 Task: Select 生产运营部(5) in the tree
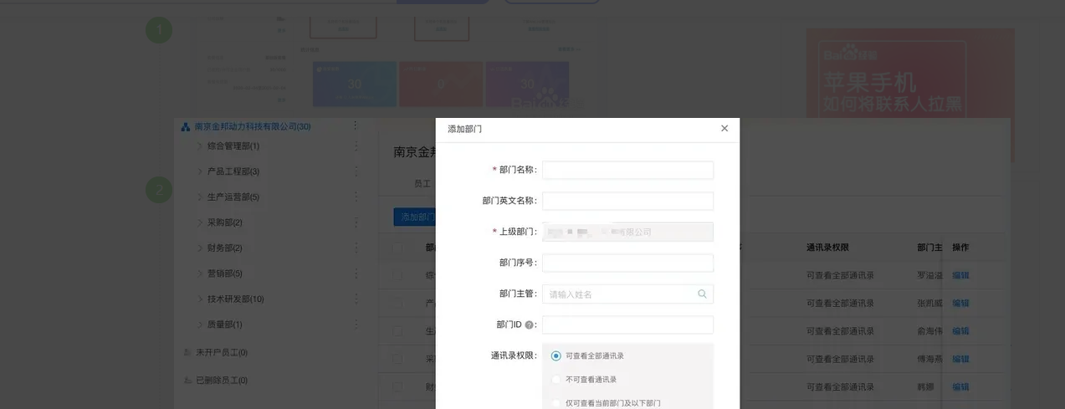point(233,197)
